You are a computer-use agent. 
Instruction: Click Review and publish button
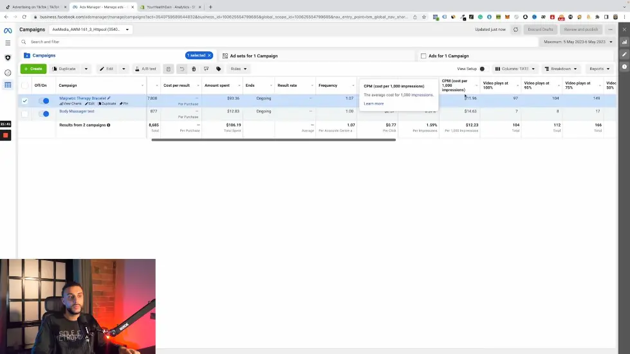pos(581,30)
